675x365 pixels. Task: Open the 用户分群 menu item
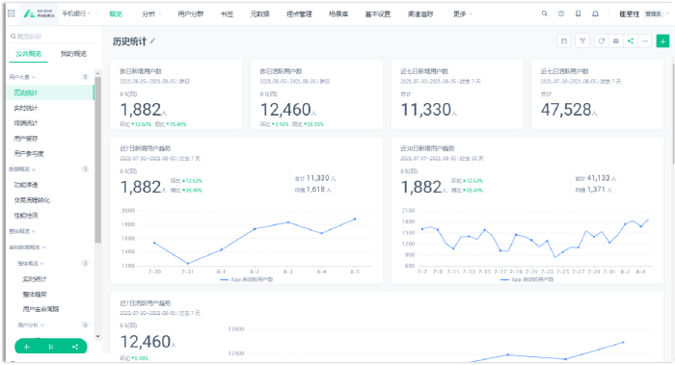pyautogui.click(x=190, y=13)
